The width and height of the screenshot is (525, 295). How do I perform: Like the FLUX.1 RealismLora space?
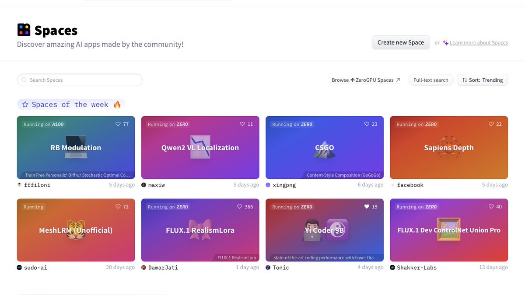239,207
